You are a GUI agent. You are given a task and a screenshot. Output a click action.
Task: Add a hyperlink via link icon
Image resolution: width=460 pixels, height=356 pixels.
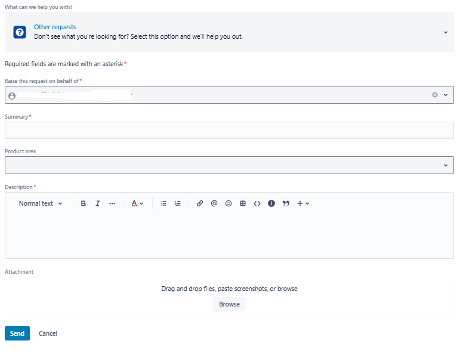click(x=200, y=203)
